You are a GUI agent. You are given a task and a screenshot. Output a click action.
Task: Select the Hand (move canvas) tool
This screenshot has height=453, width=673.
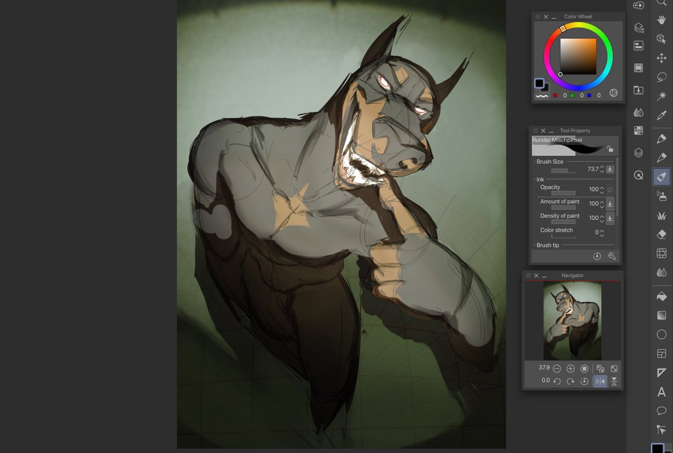click(661, 20)
